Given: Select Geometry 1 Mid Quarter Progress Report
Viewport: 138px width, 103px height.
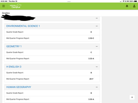Looking at the screenshot, I should (x=52, y=59).
